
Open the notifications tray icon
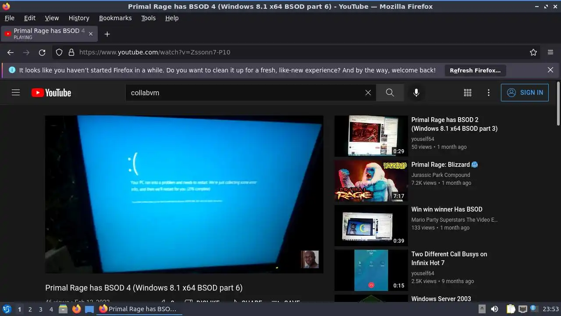click(534, 309)
